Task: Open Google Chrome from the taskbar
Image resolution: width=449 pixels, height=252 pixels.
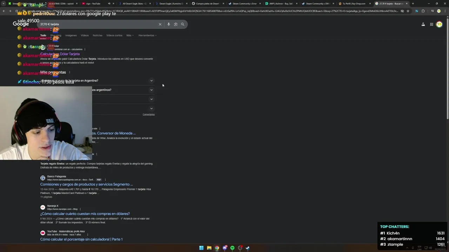Action: point(217,248)
